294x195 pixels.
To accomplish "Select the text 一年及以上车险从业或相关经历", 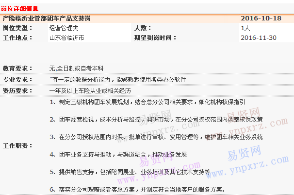I will (90, 91).
